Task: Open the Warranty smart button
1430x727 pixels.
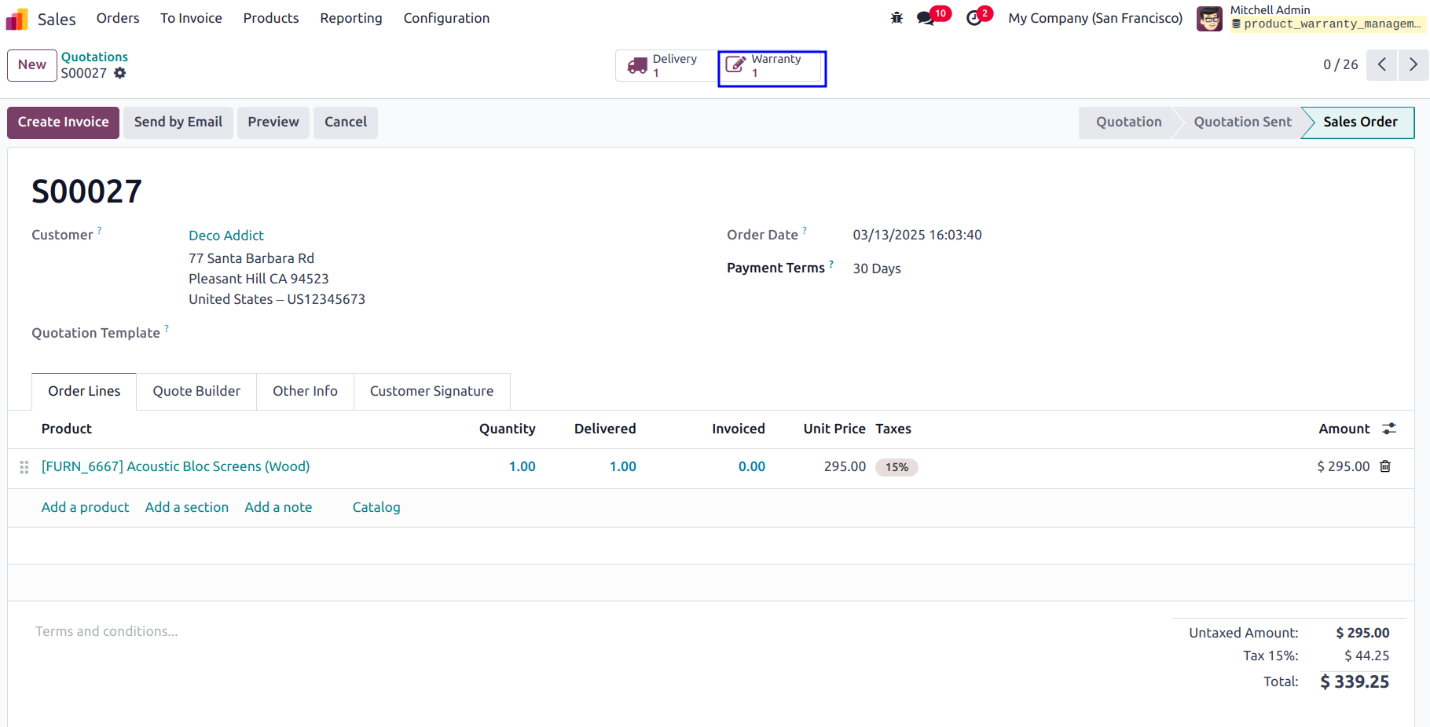Action: coord(772,66)
